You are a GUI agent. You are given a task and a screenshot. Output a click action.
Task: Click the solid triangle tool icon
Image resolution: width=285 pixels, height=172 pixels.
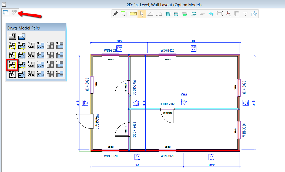150,14
